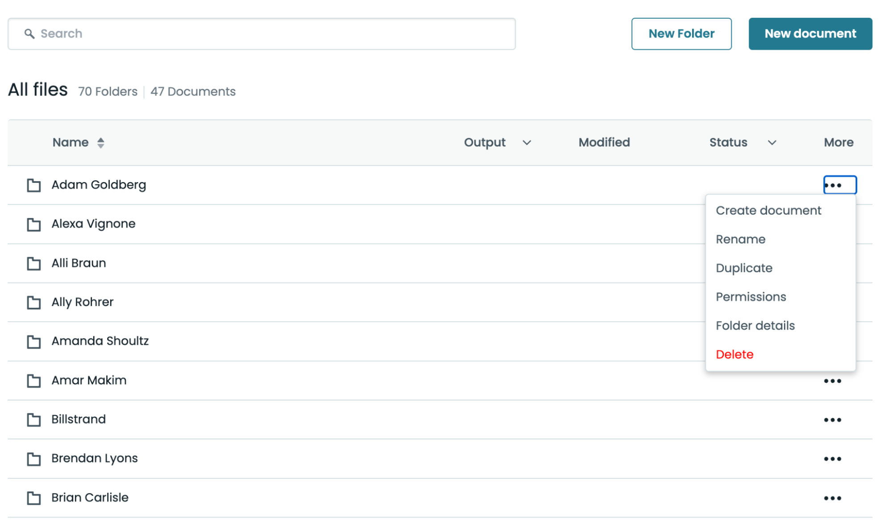
Task: Select Delete from the context menu
Action: (x=734, y=354)
